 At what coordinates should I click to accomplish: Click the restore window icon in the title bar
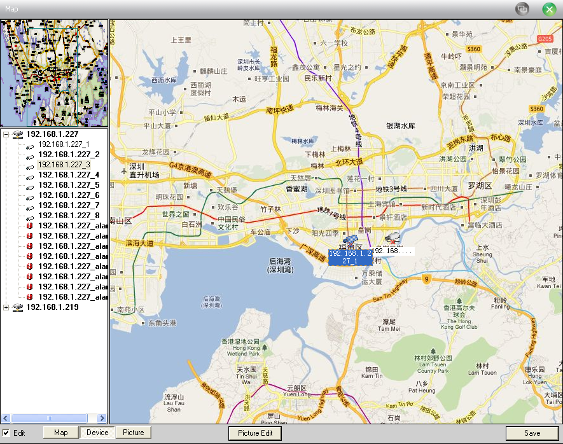[x=522, y=9]
